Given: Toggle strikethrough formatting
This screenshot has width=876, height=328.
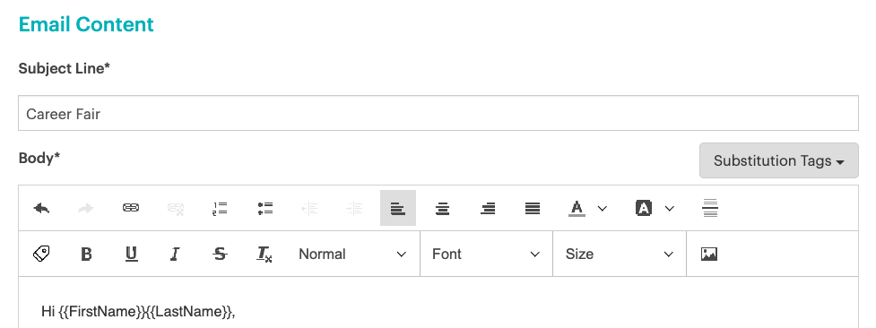Looking at the screenshot, I should 220,255.
